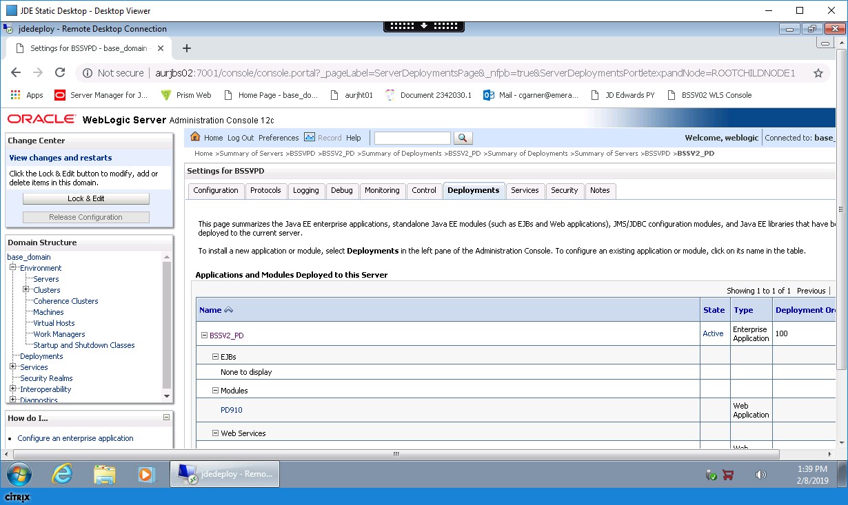Select Coherence Clusters in the tree
The width and height of the screenshot is (848, 505).
pos(65,301)
